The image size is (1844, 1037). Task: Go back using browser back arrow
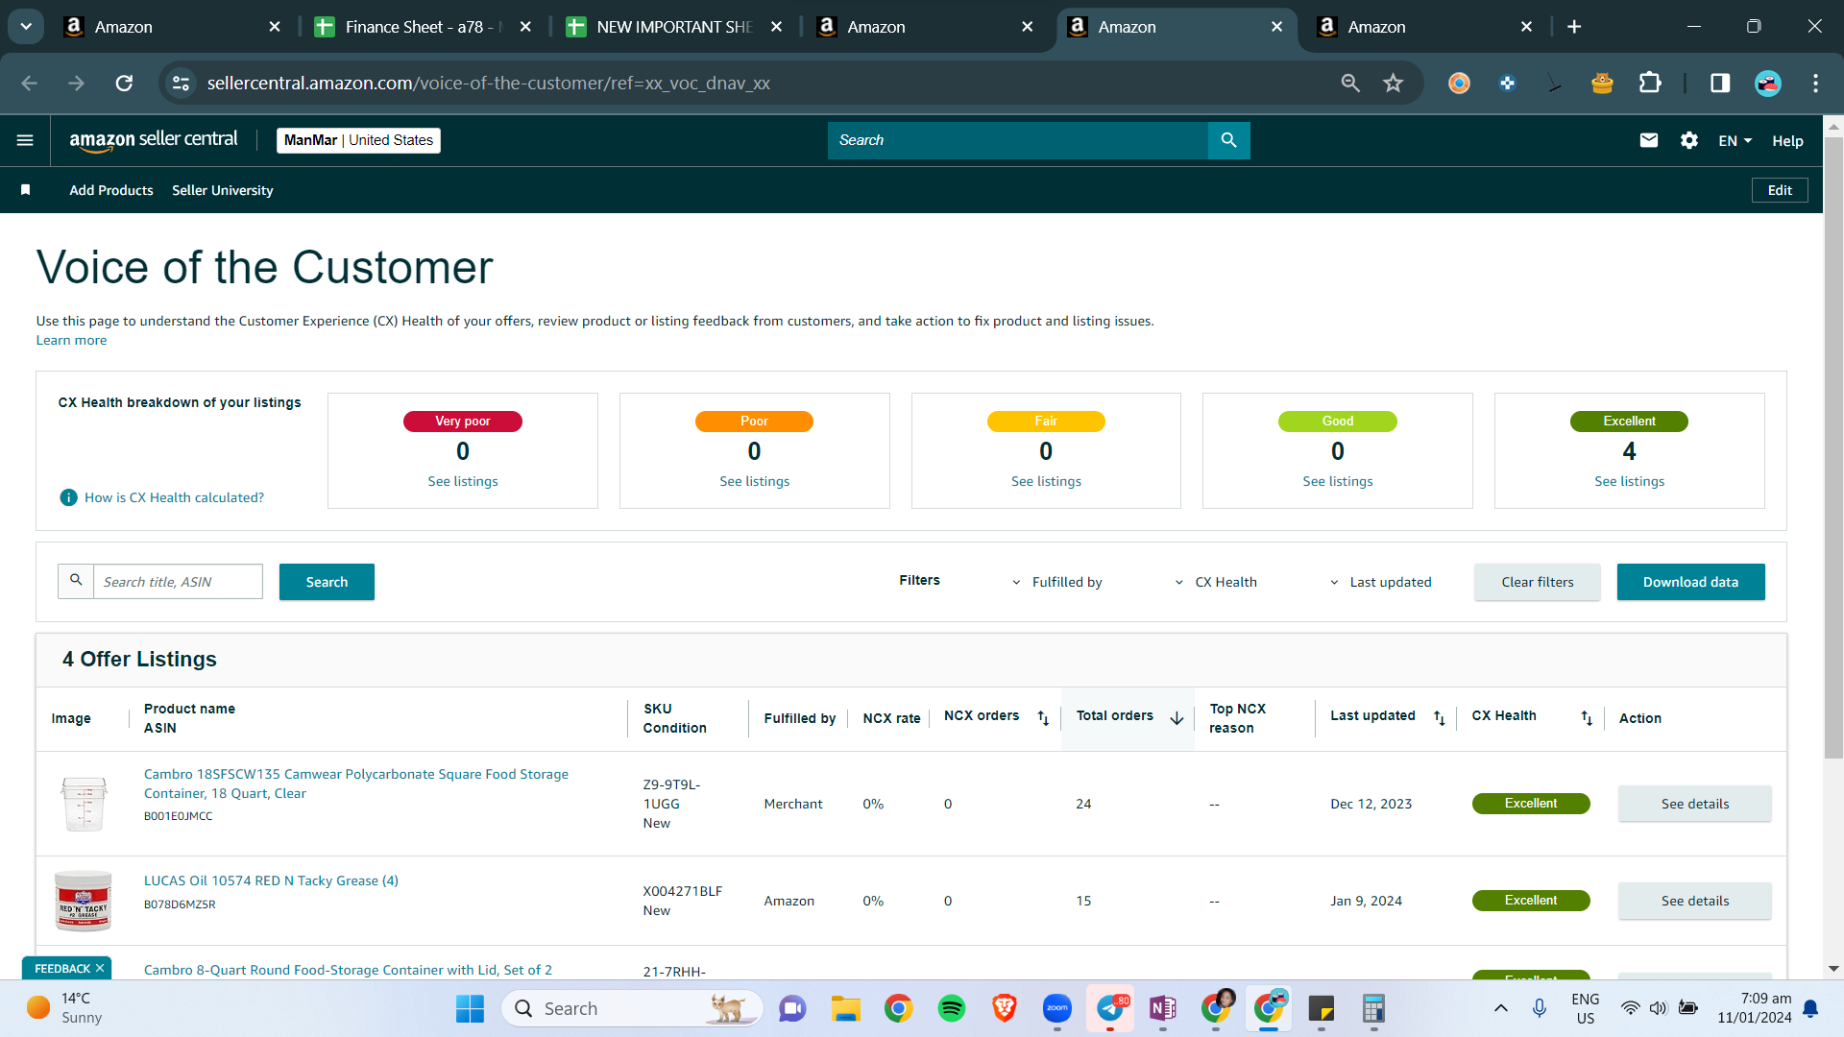point(29,84)
